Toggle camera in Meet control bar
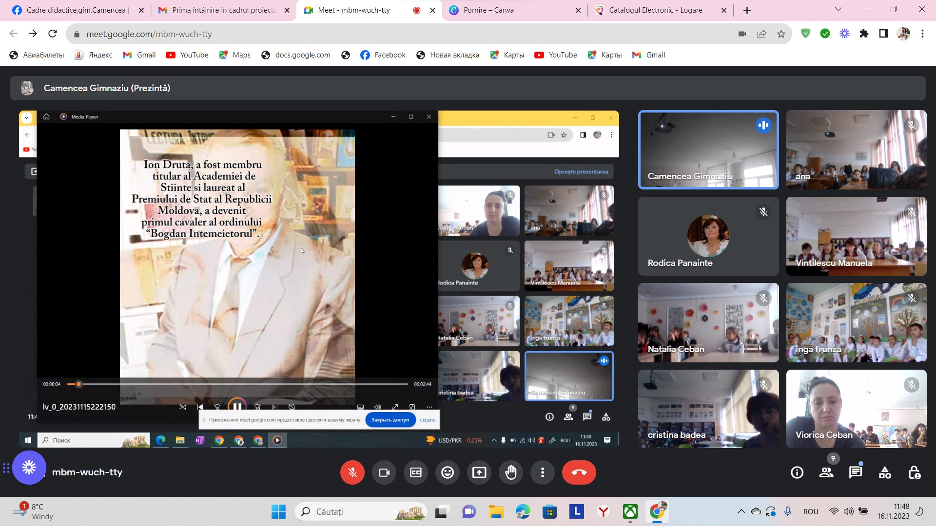This screenshot has width=936, height=526. (384, 472)
